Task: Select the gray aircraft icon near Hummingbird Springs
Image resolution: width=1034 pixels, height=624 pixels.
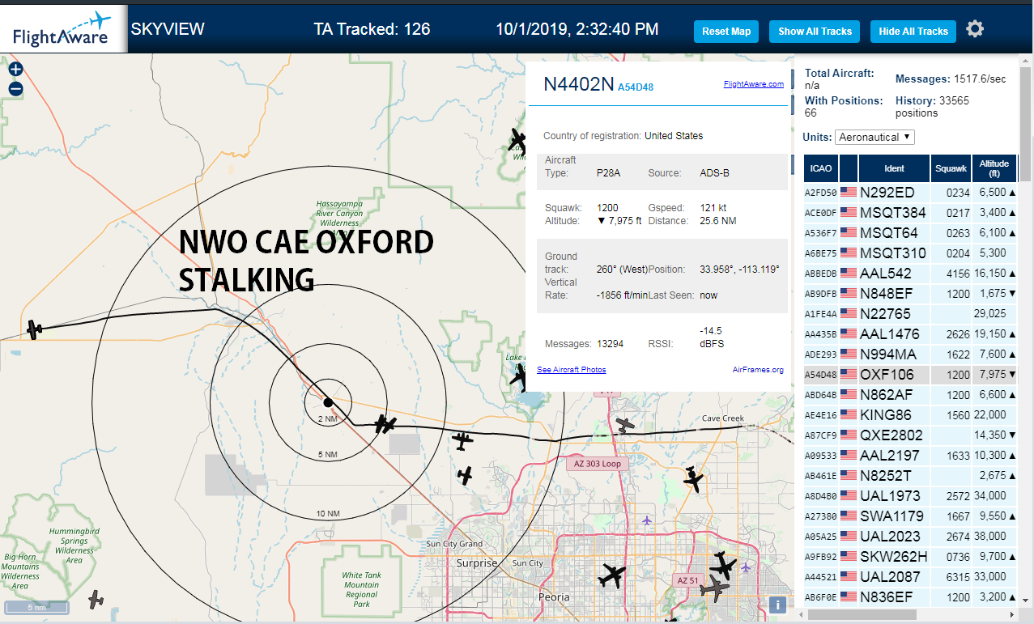Action: pos(96,600)
